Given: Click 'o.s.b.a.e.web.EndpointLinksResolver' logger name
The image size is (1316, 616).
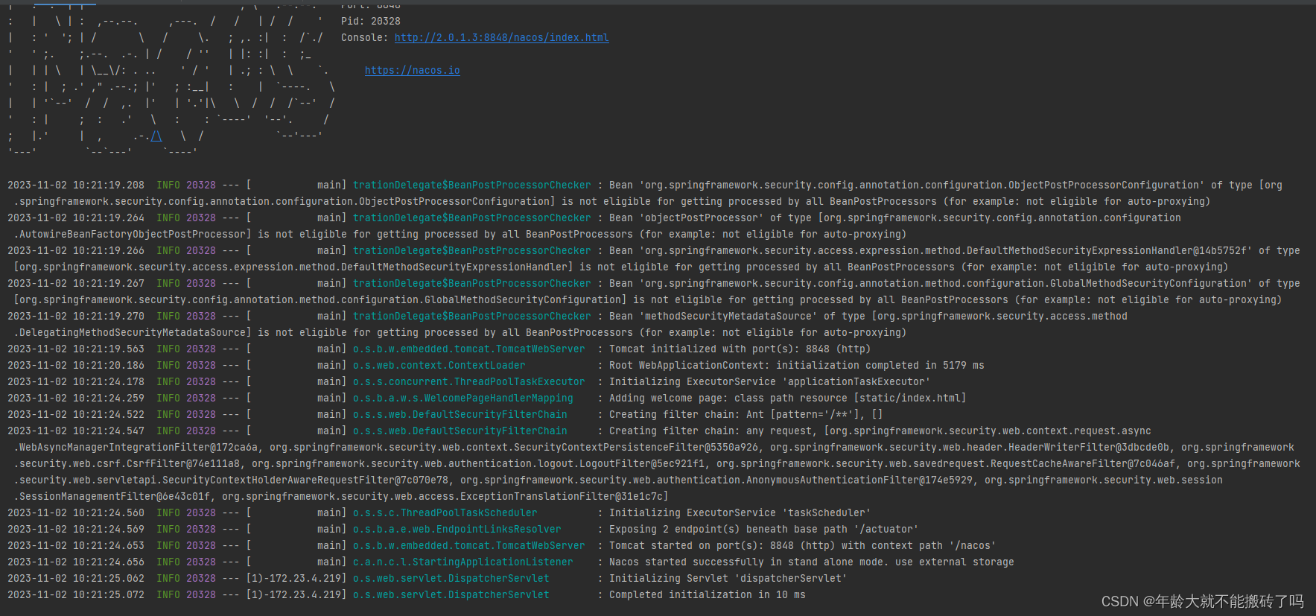Looking at the screenshot, I should (457, 529).
